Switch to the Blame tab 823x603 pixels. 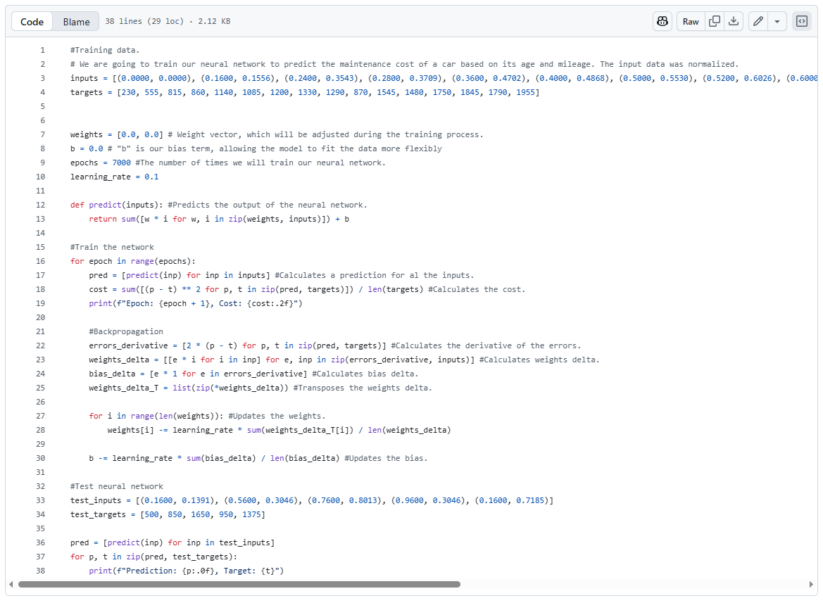point(76,22)
